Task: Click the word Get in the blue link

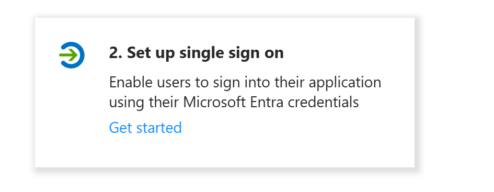Action: (120, 128)
